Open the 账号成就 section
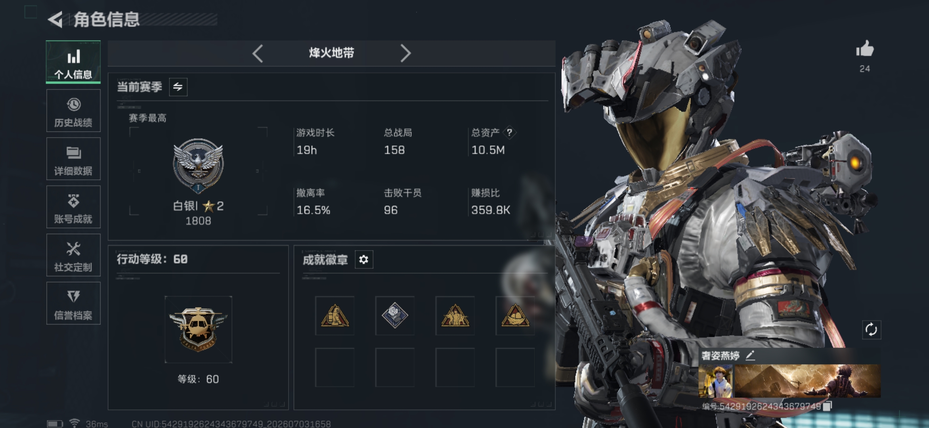 pos(73,207)
